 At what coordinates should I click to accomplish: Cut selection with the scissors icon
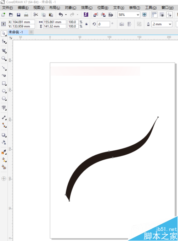[x=36, y=15]
